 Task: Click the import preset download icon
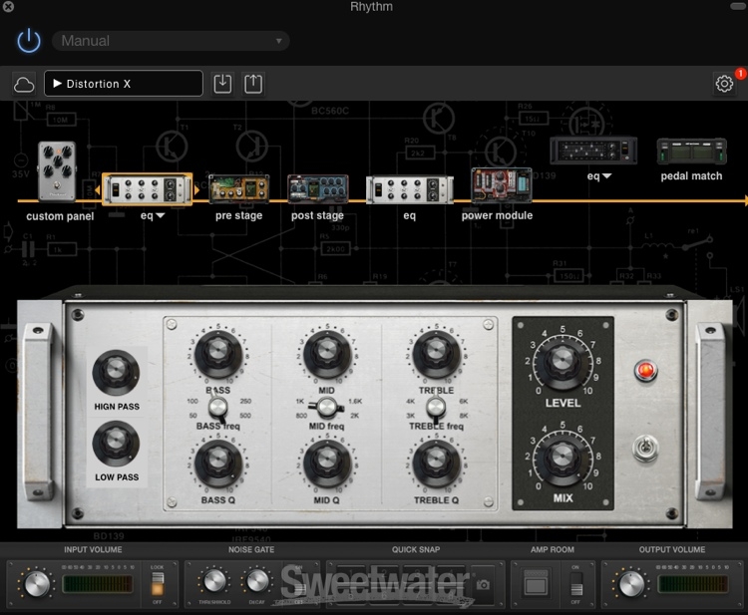pos(222,84)
